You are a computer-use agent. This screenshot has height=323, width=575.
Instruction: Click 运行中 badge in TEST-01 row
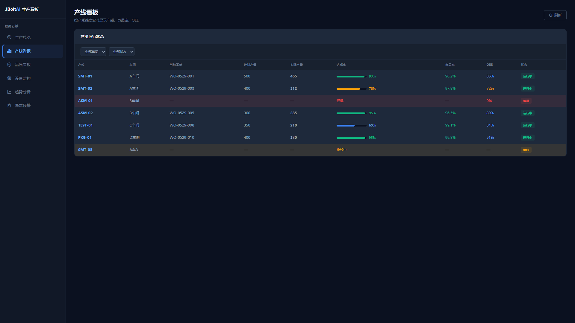point(528,126)
